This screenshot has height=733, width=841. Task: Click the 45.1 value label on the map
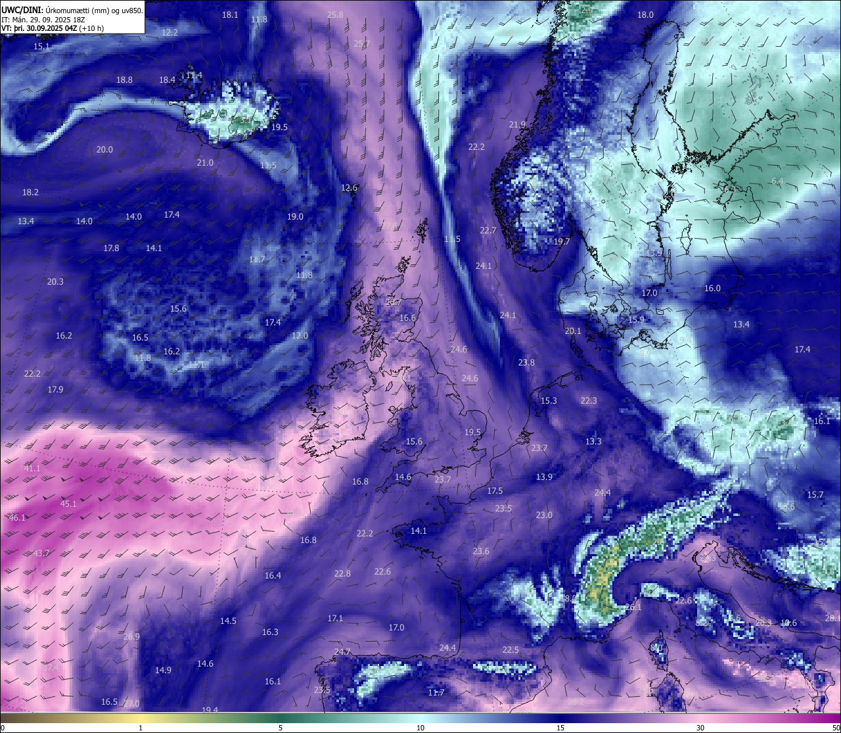68,504
